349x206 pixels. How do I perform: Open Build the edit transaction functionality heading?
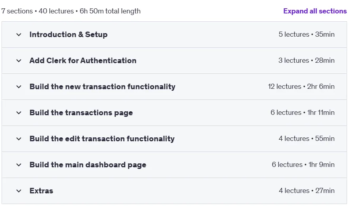pos(102,139)
